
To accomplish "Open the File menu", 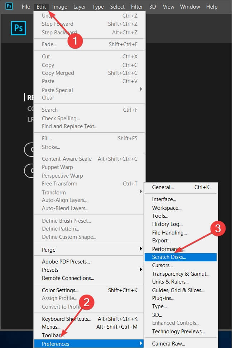I will click(x=26, y=7).
